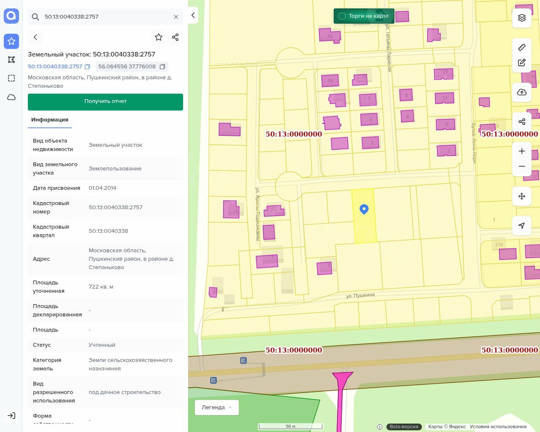Expand the Легенда dropdown
The height and width of the screenshot is (432, 540).
tap(217, 408)
